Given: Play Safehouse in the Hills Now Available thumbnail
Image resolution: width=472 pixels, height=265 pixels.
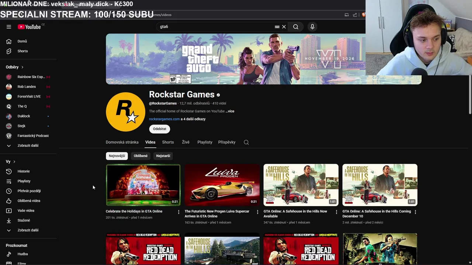Looking at the screenshot, I should pyautogui.click(x=301, y=185).
